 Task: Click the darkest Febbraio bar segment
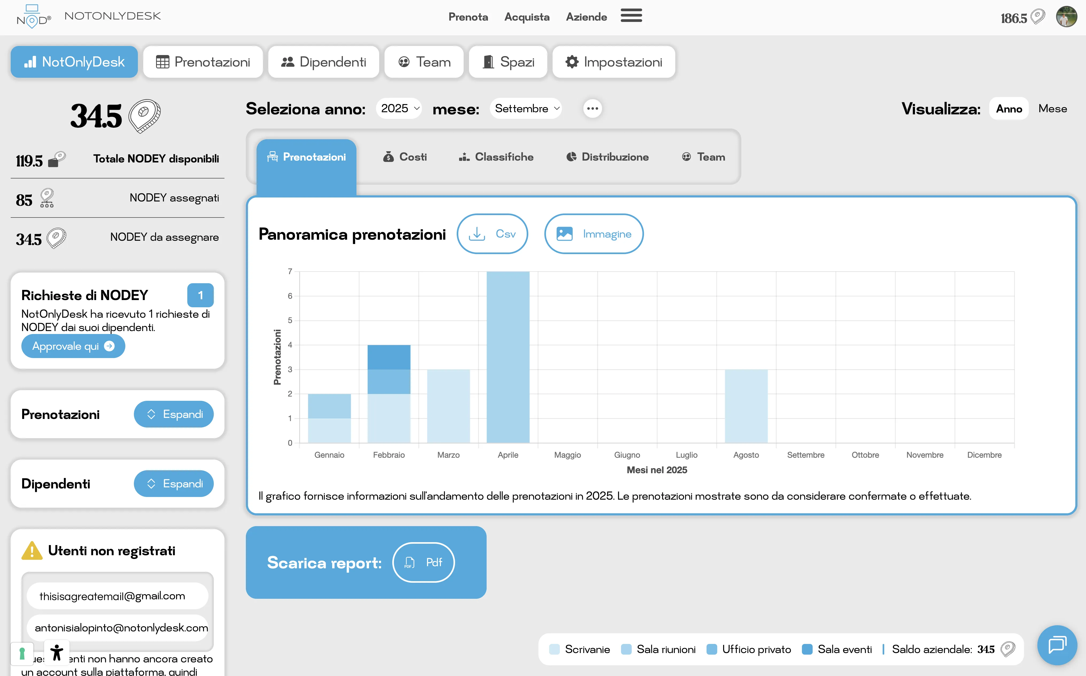click(x=389, y=357)
